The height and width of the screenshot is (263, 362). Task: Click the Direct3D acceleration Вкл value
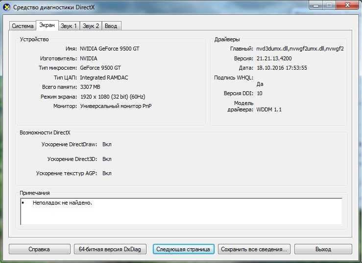[x=107, y=159]
